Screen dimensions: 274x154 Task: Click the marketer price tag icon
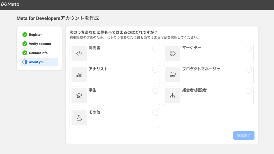[173, 53]
